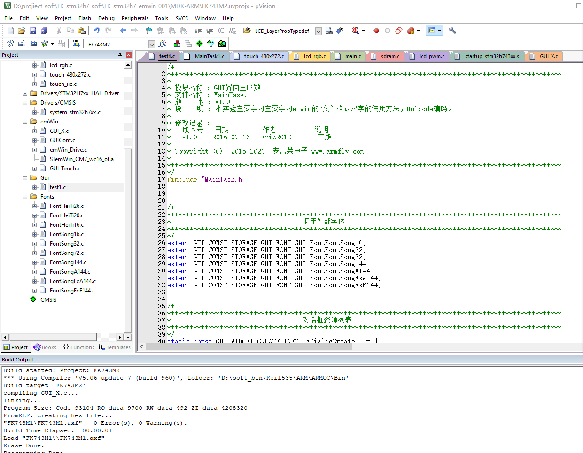Open the Pack Installer icon
This screenshot has height=453, width=583.
point(222,44)
